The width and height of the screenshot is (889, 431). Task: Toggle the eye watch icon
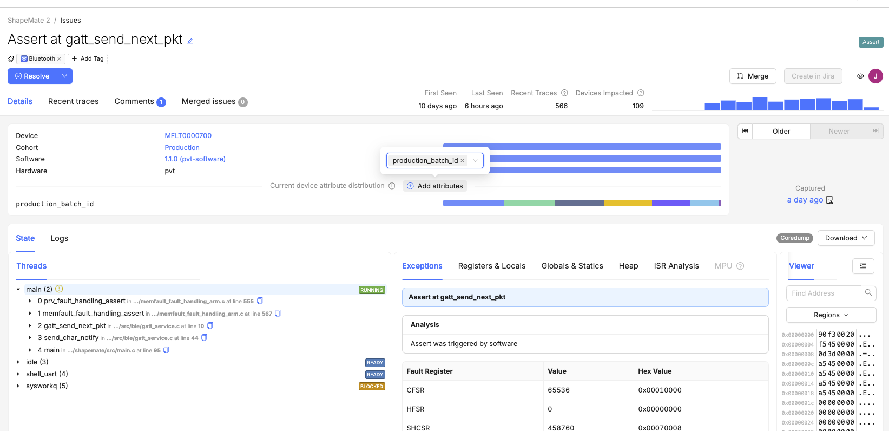tap(860, 76)
